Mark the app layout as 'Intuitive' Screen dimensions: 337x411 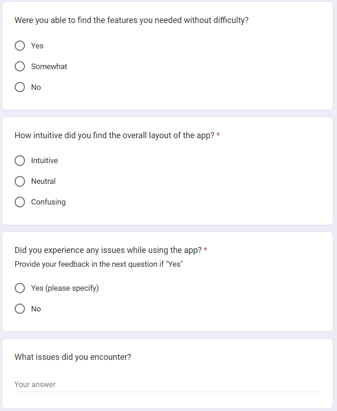[20, 160]
